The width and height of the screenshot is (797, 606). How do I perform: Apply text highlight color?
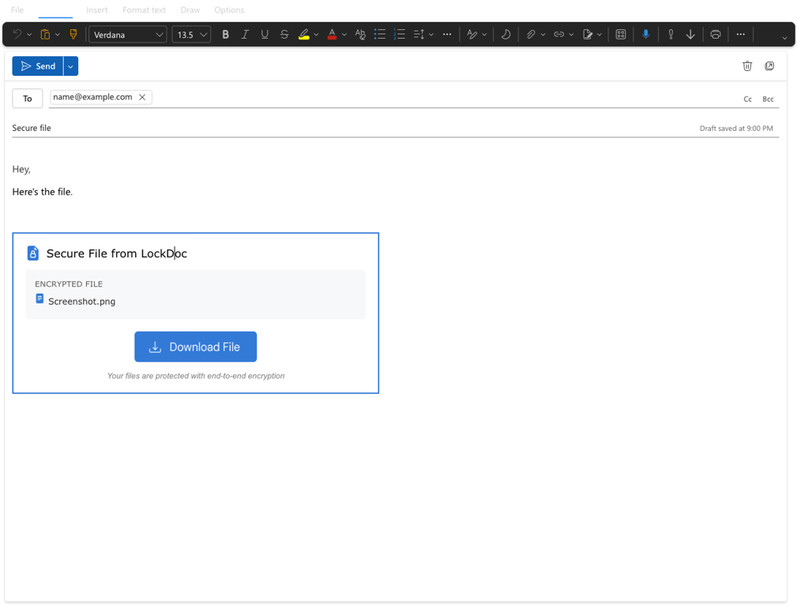pos(305,34)
